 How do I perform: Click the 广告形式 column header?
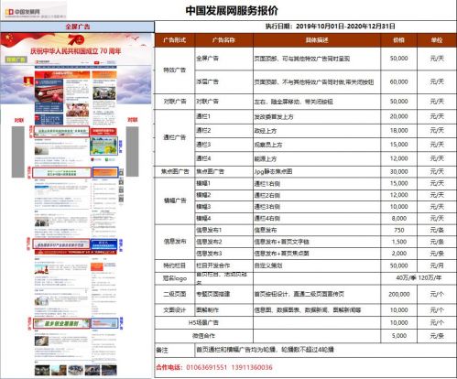click(175, 40)
